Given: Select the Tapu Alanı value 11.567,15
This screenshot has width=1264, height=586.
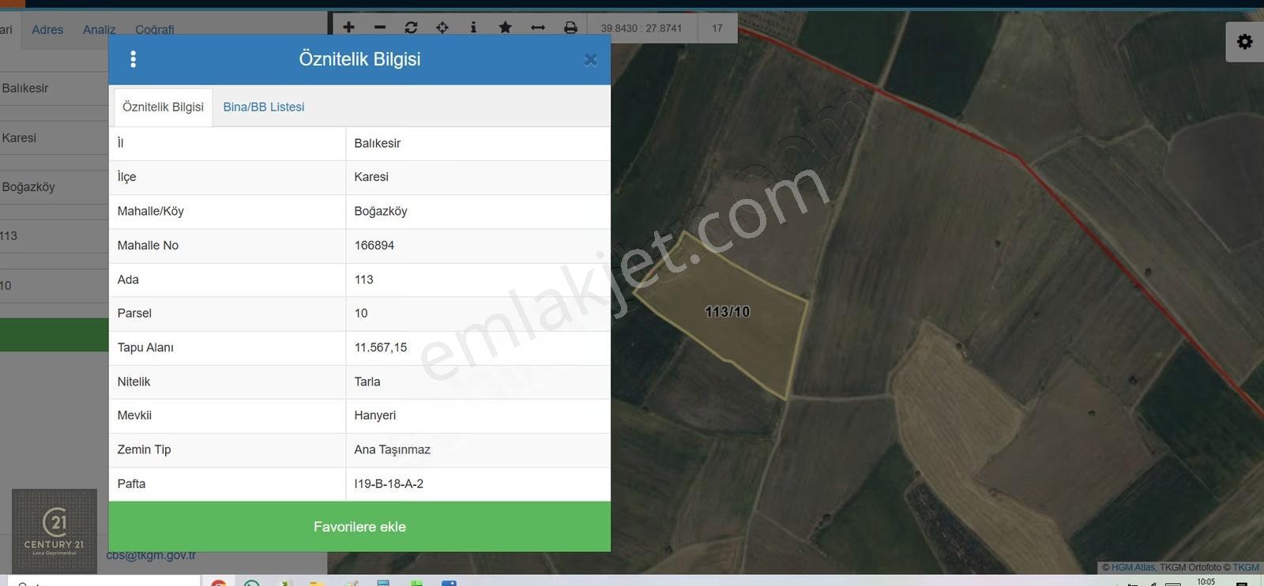Looking at the screenshot, I should point(381,347).
